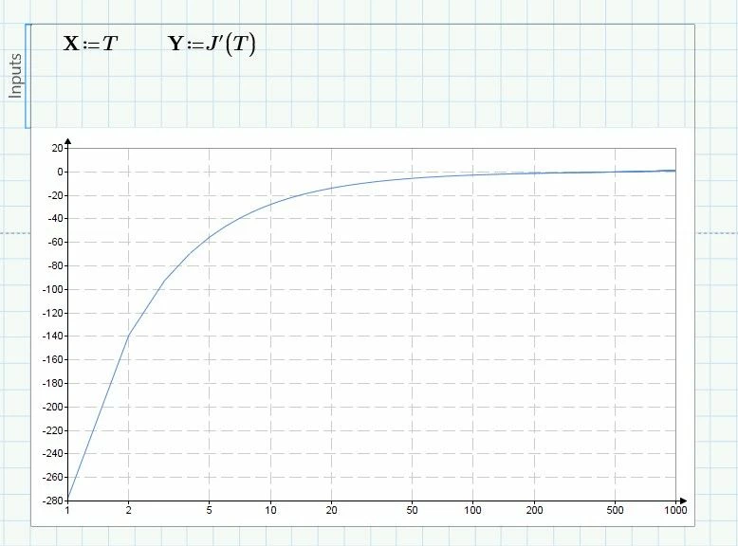Screen dimensions: 738x546
Task: Click y-axis tick label -140
Action: 53,336
